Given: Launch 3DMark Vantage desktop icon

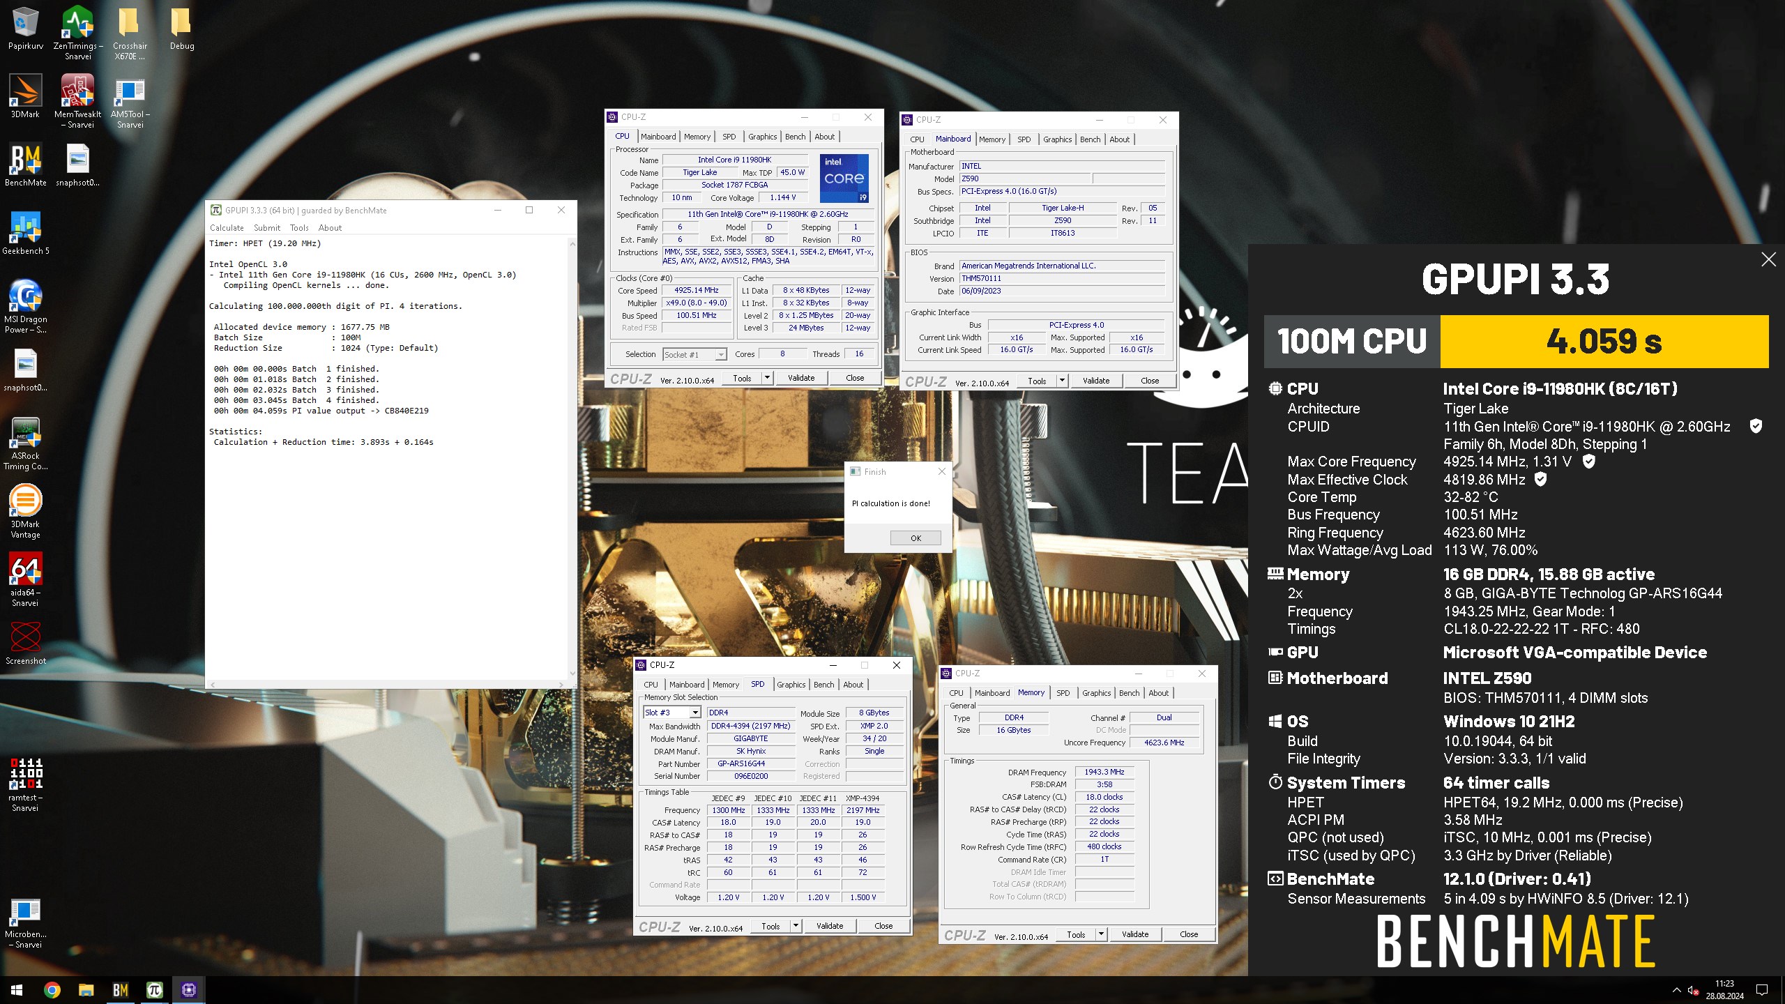Looking at the screenshot, I should coord(25,510).
